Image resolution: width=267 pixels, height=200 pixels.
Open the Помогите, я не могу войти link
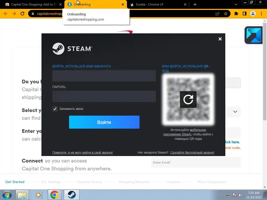pyautogui.click(x=83, y=153)
